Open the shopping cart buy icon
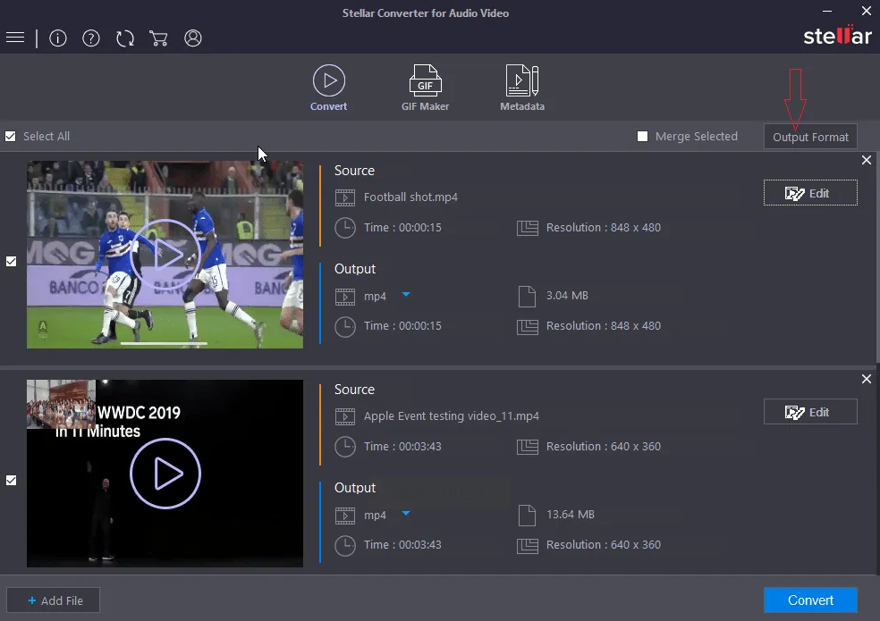The image size is (880, 621). [159, 38]
